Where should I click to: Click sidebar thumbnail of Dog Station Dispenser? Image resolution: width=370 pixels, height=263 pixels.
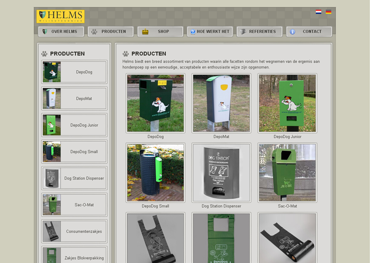pos(52,178)
